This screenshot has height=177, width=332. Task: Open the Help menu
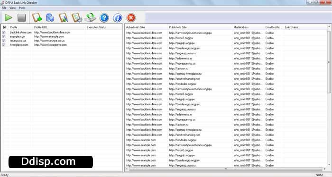click(22, 8)
